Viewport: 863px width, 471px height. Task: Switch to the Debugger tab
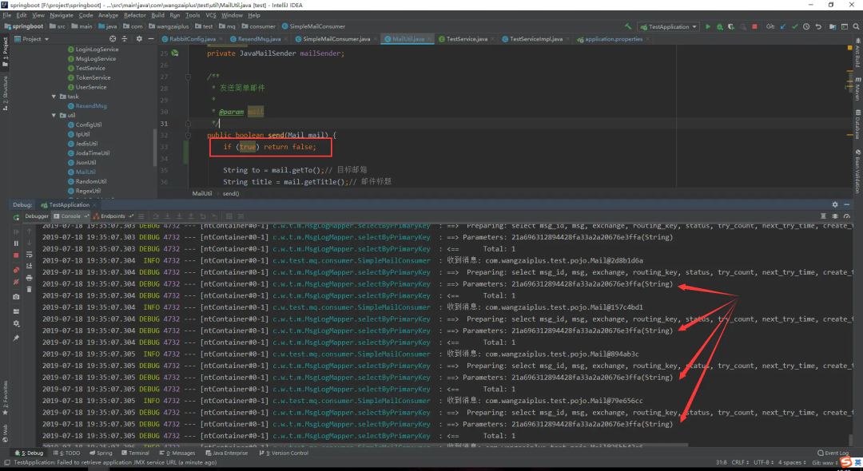pyautogui.click(x=37, y=216)
